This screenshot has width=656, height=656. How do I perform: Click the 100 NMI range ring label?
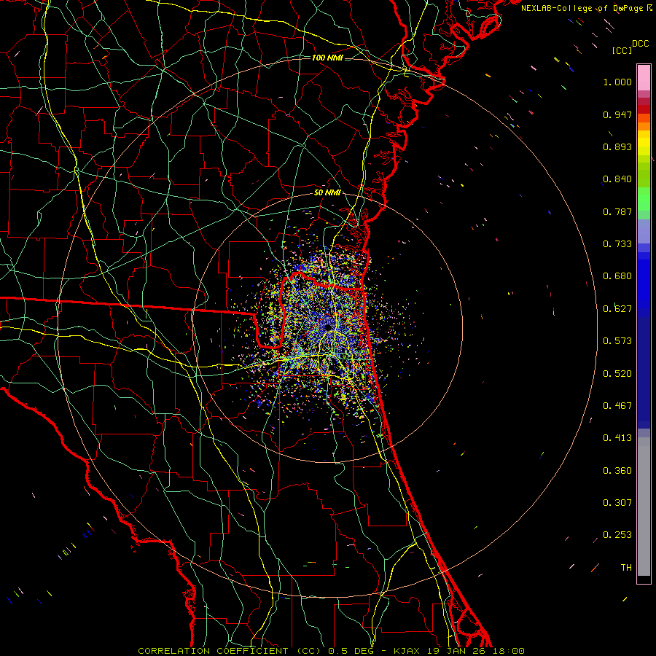coord(327,58)
